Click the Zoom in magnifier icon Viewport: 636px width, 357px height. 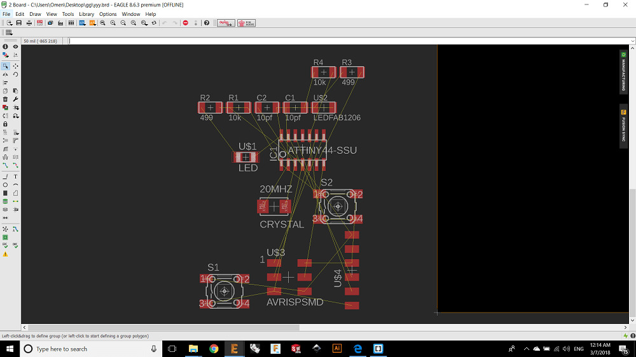click(113, 23)
